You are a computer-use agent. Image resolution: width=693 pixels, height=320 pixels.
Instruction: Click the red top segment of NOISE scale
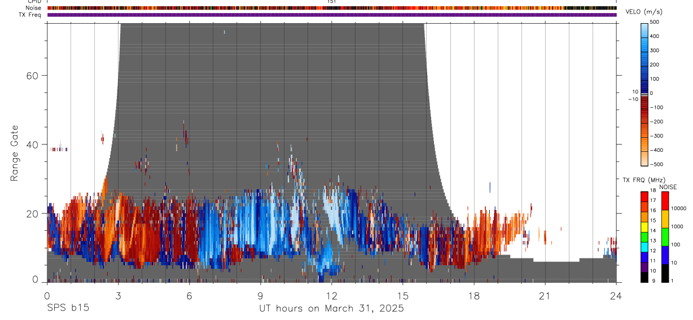click(665, 201)
